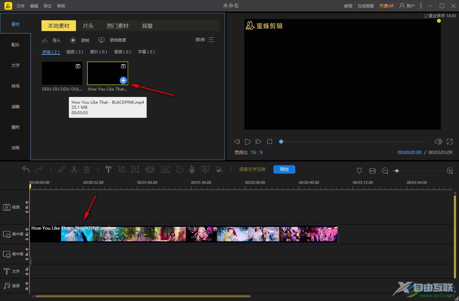Lock the 文字 text track

(x=27, y=269)
